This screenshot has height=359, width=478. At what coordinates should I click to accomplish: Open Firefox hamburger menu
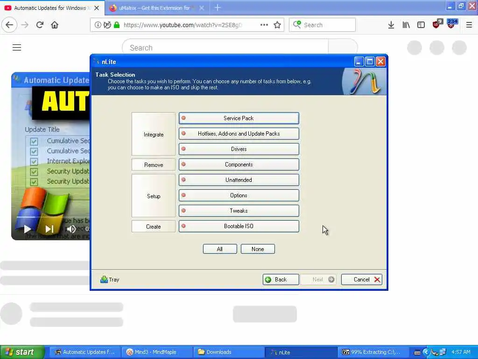pos(469,25)
